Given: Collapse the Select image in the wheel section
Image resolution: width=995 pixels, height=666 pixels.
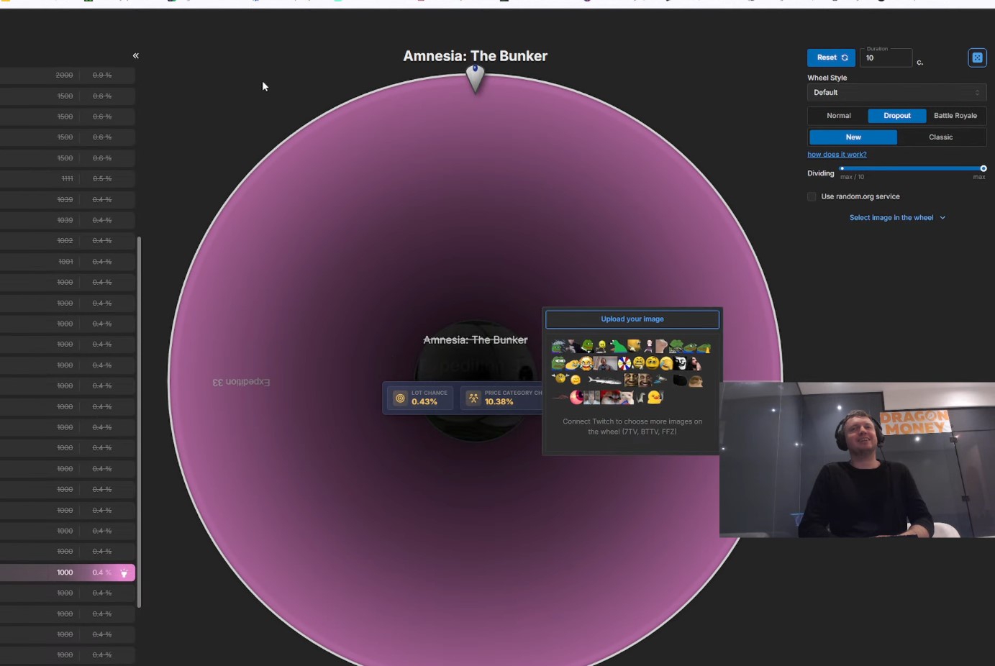Looking at the screenshot, I should pyautogui.click(x=897, y=218).
